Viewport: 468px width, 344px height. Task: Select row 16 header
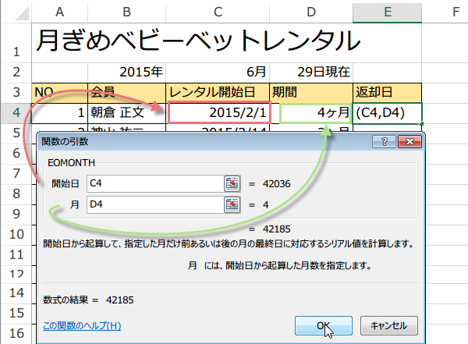tap(16, 334)
